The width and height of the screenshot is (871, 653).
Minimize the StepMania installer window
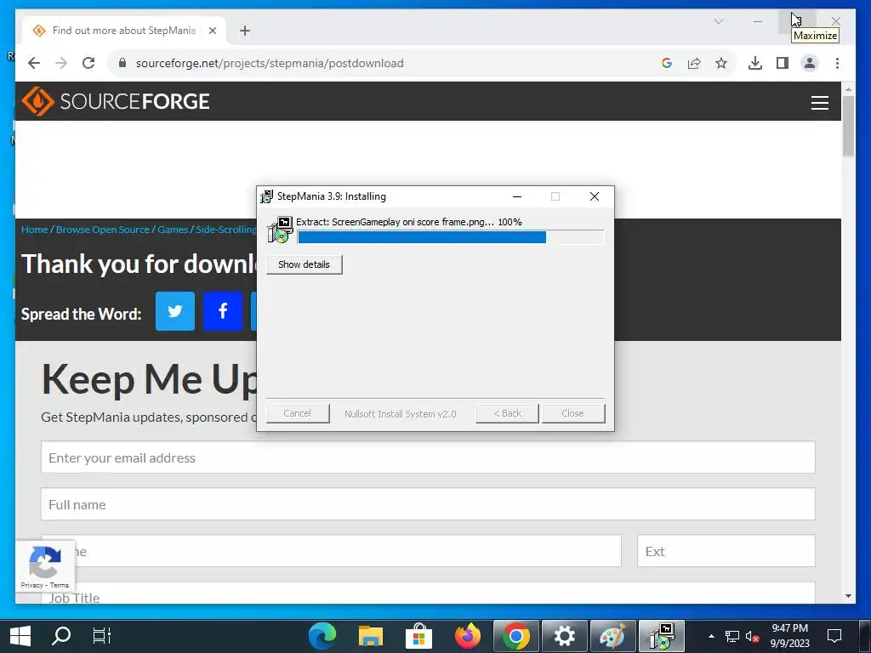(517, 196)
